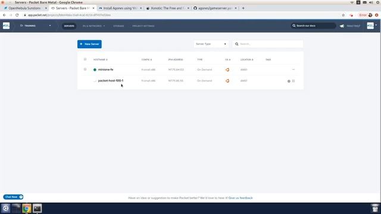Open the packet-host-100-1 server
The height and width of the screenshot is (214, 381).
click(111, 81)
